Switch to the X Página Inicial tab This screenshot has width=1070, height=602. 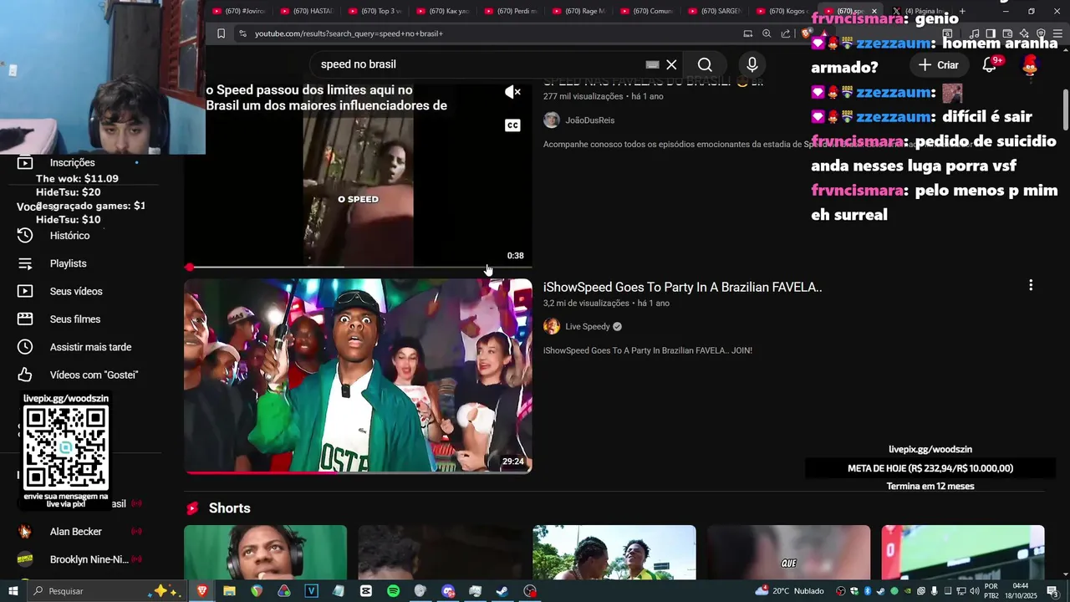click(920, 11)
